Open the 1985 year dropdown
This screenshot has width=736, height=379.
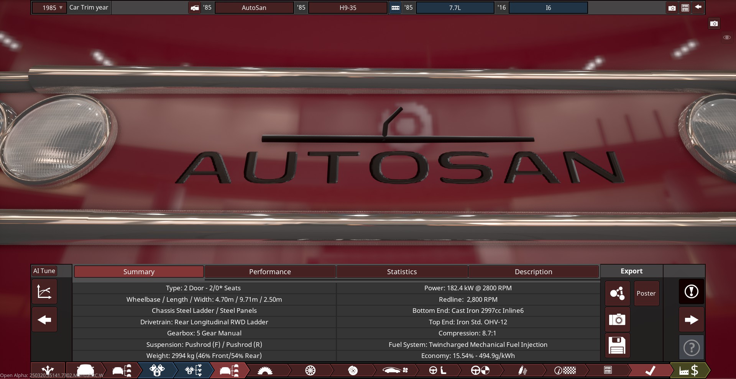click(49, 8)
